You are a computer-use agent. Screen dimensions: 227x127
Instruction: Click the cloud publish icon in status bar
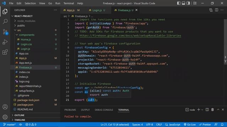click(21, 125)
